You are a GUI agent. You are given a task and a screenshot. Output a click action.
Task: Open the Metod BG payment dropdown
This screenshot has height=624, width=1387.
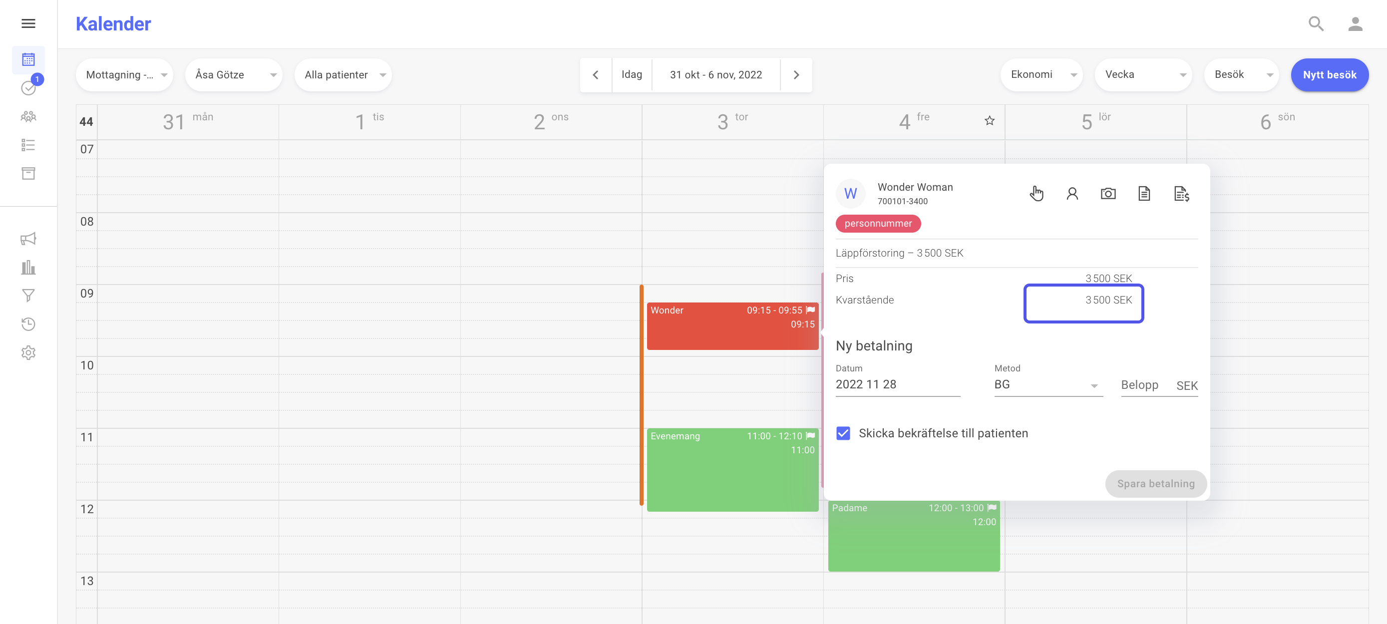pyautogui.click(x=1048, y=384)
